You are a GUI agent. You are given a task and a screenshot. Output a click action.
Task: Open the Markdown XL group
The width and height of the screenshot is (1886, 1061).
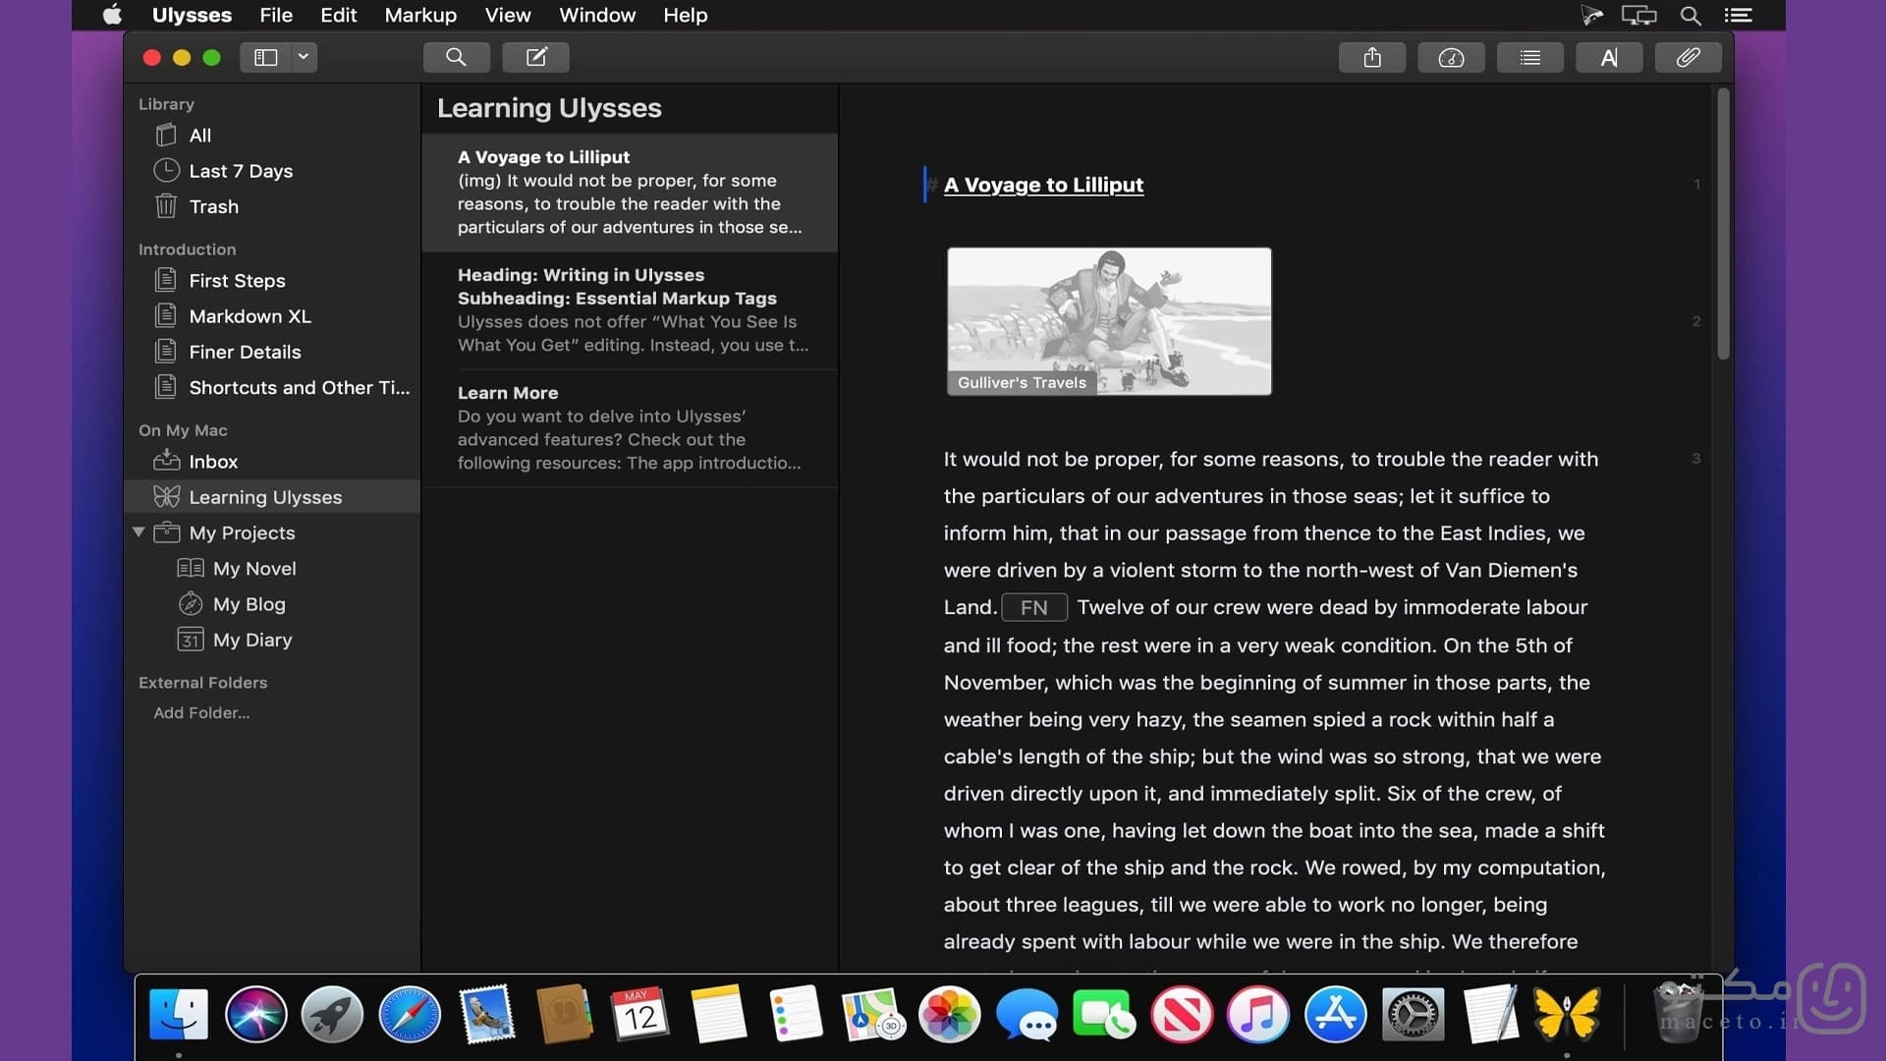pos(272,316)
